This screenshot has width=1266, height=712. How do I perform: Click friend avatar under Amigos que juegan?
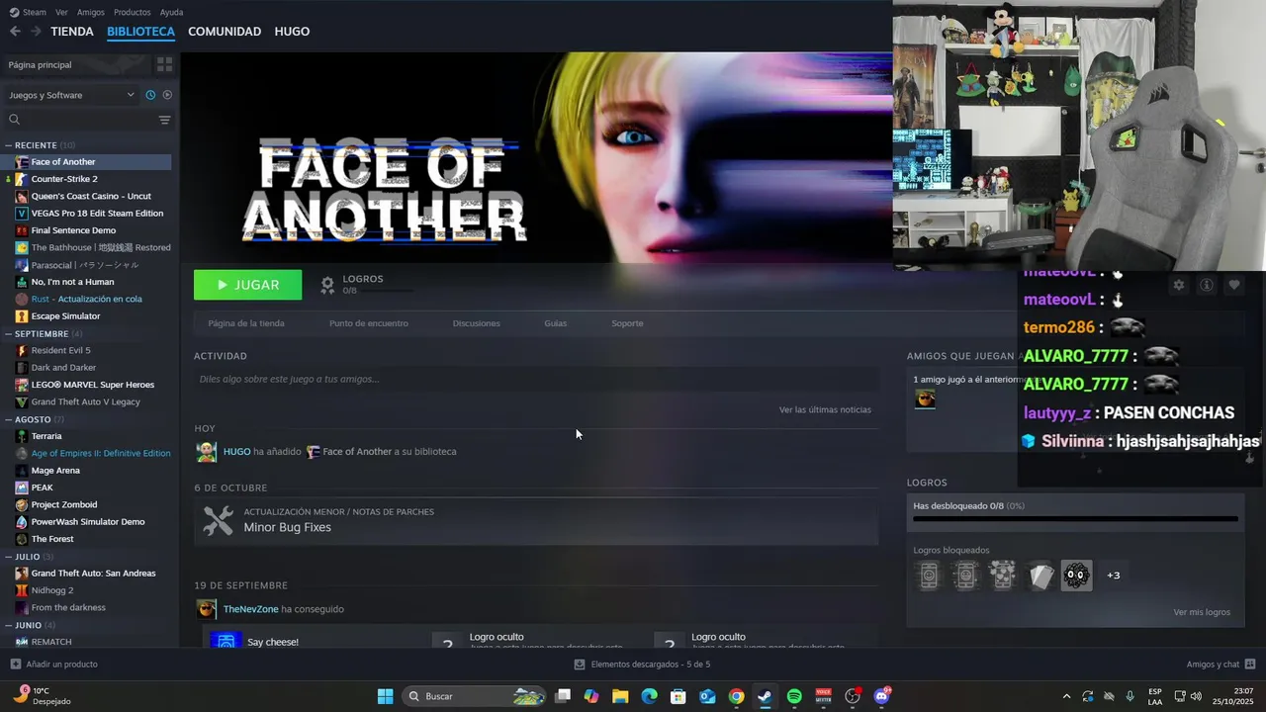click(x=925, y=399)
